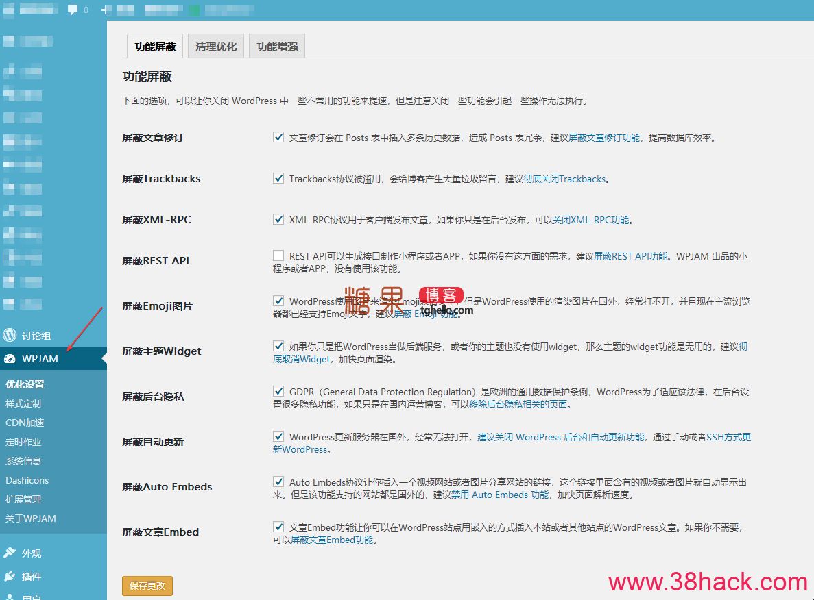Enable the 屏蔽REST API checkbox
The height and width of the screenshot is (600, 814).
pyautogui.click(x=278, y=255)
